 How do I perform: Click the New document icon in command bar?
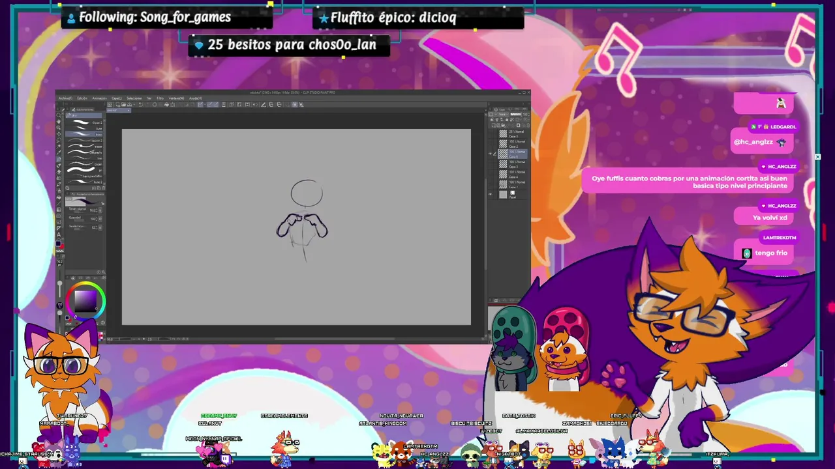click(118, 105)
